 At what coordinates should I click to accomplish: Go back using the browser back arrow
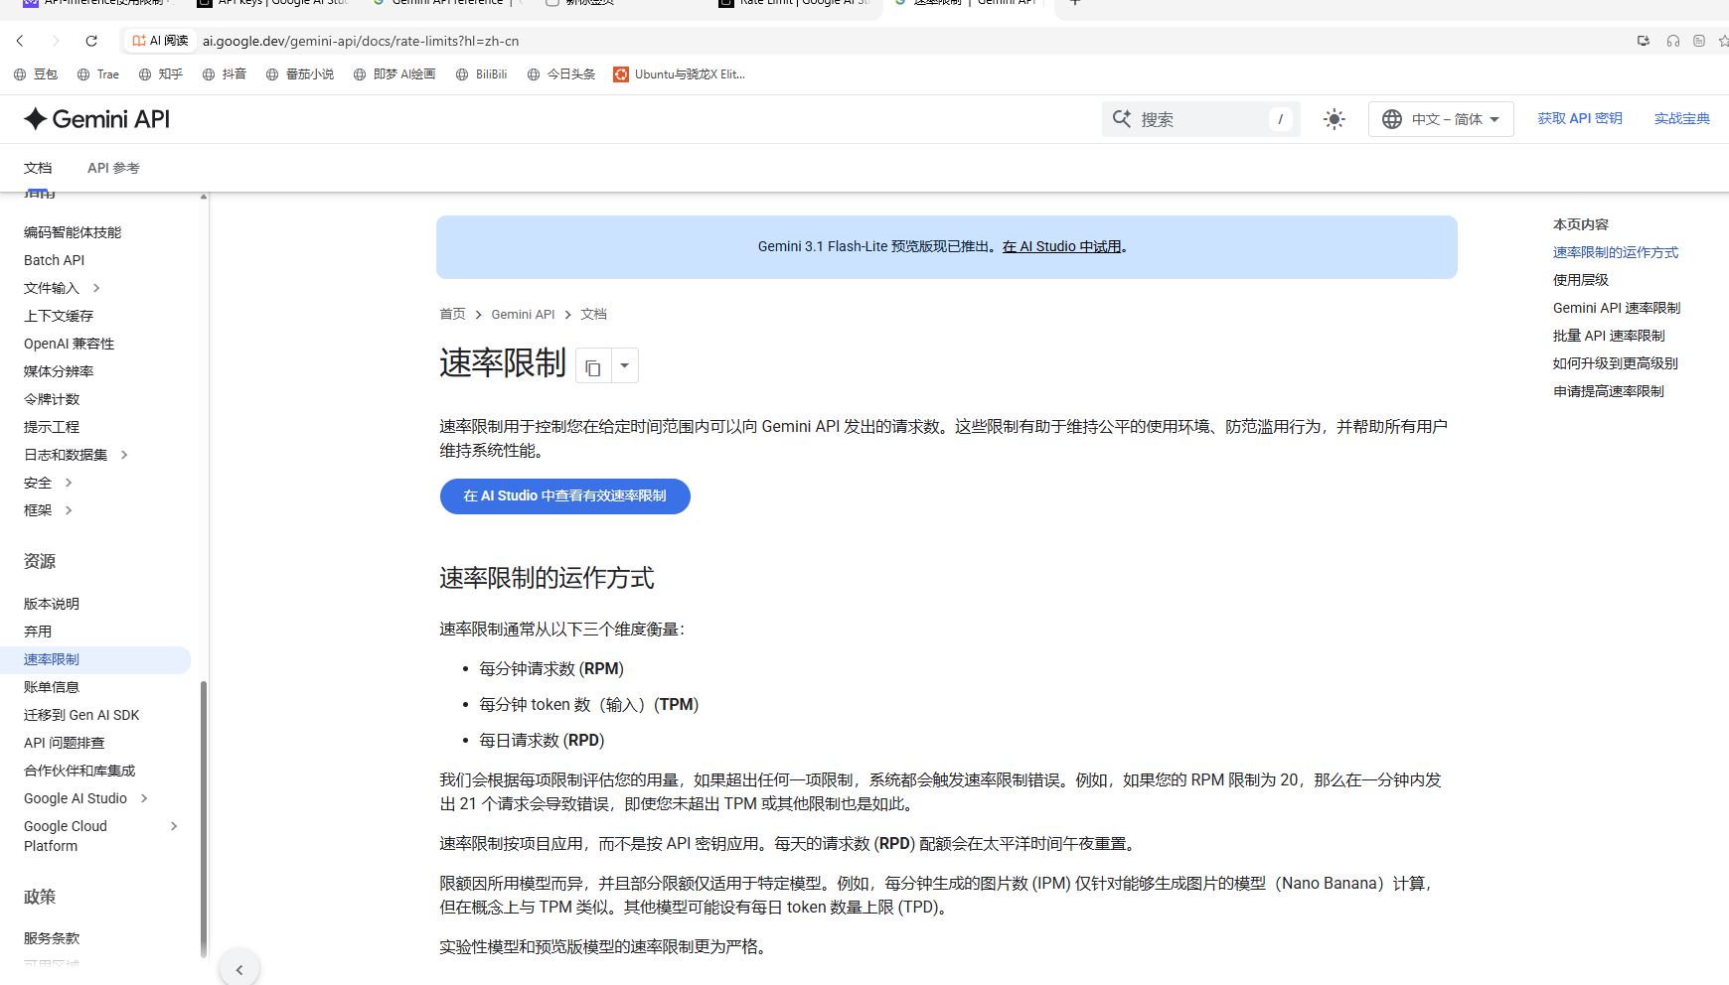point(20,41)
